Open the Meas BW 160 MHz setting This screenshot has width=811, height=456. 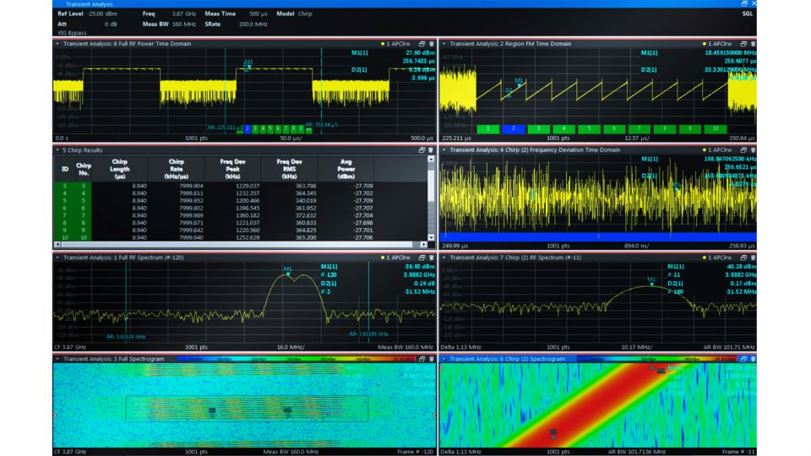(x=169, y=24)
